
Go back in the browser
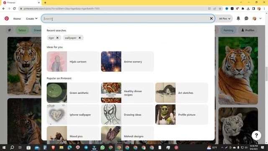4,8
